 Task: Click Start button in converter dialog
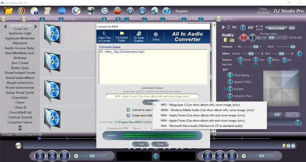click(x=141, y=144)
